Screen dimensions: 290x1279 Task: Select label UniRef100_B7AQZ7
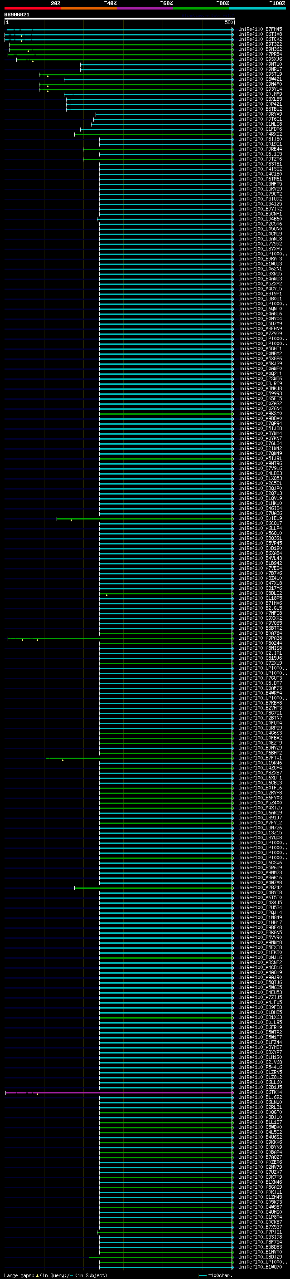[x=260, y=1157]
